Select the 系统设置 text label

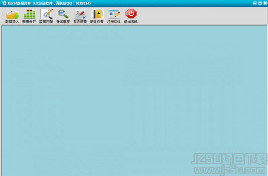tap(80, 22)
